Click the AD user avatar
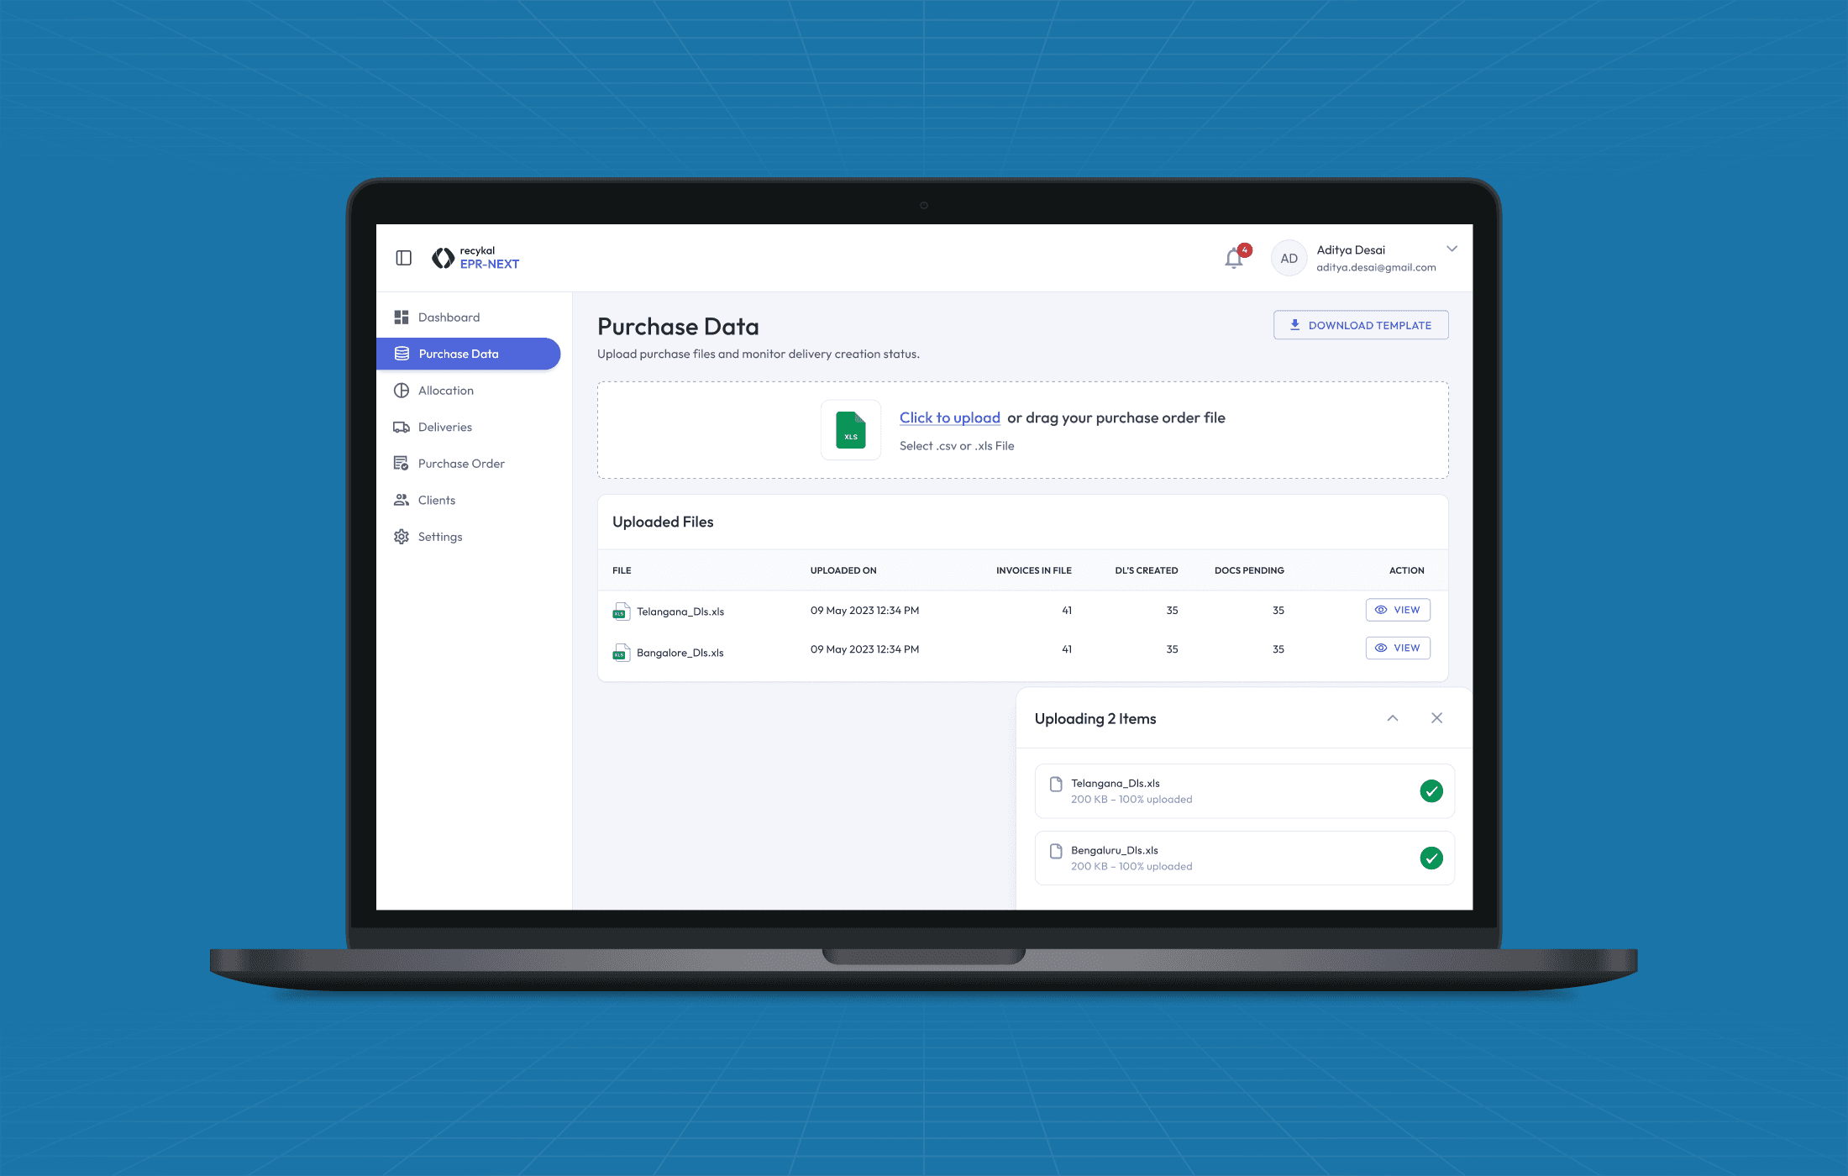Screen dimensions: 1848x1176 pos(1289,259)
